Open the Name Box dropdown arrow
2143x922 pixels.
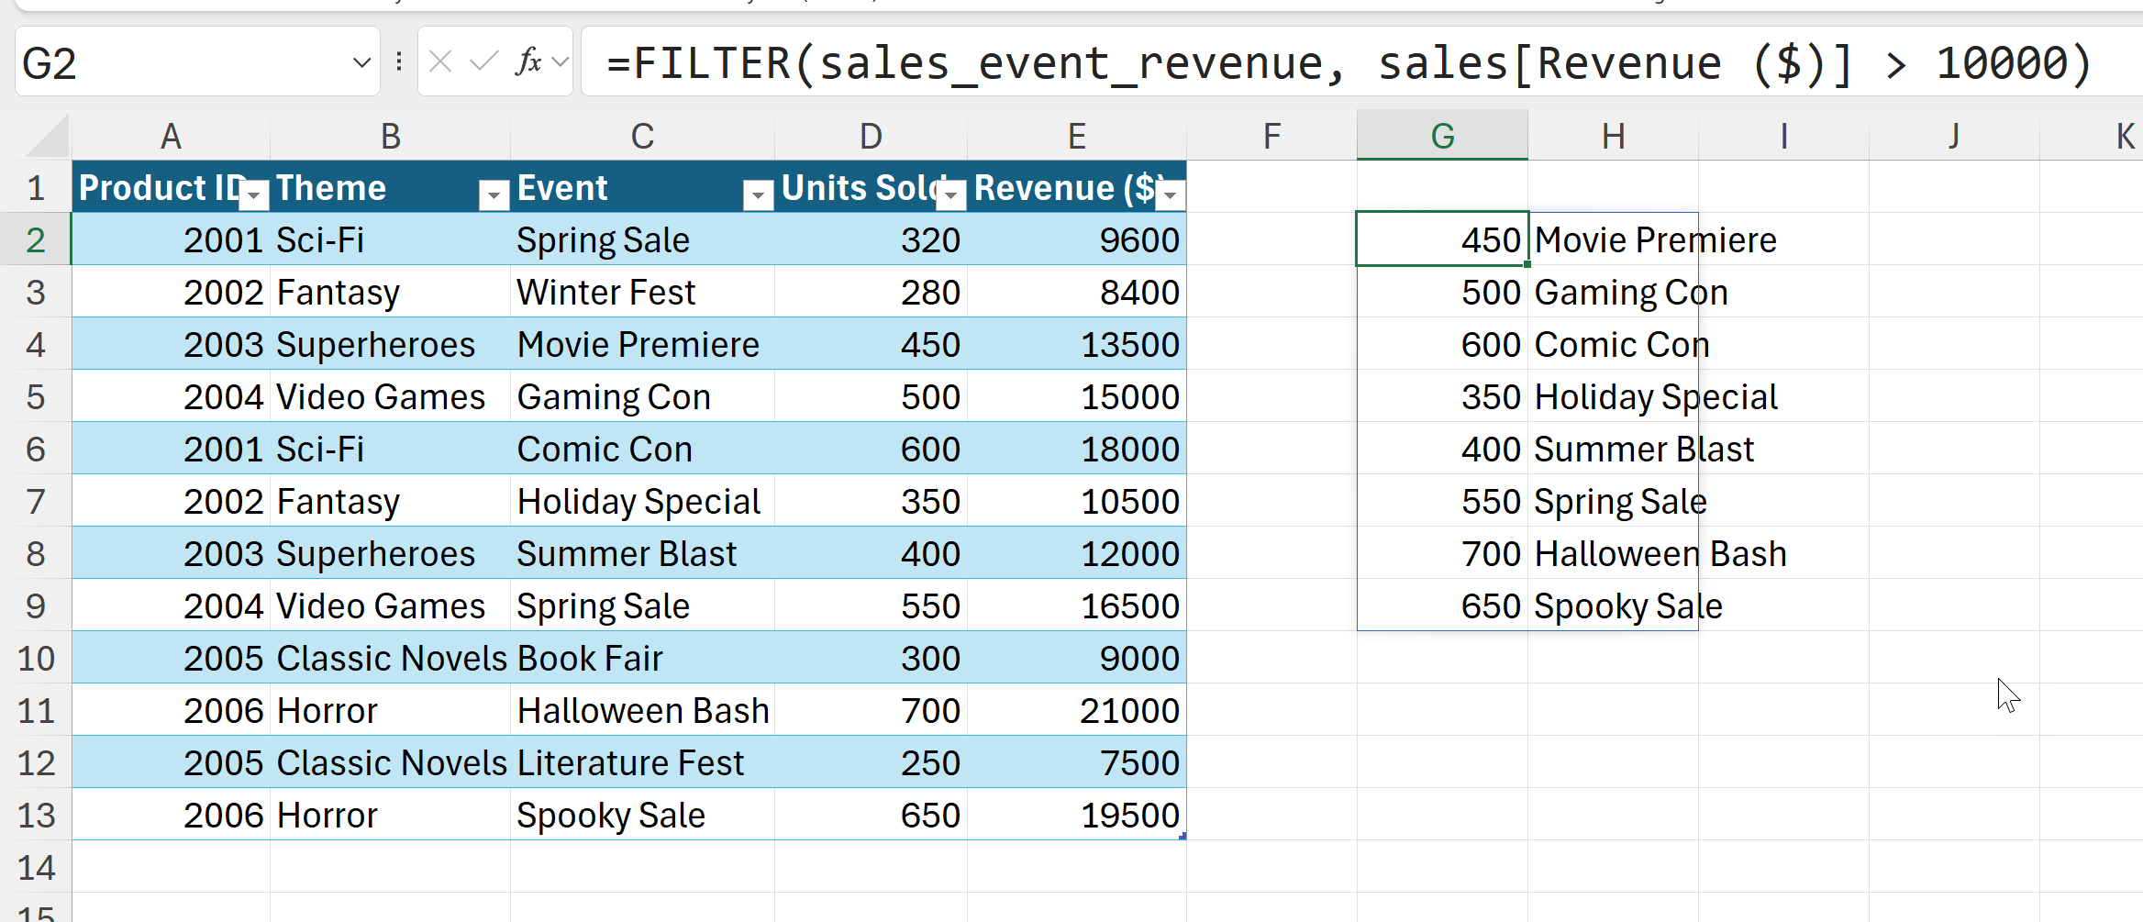361,62
